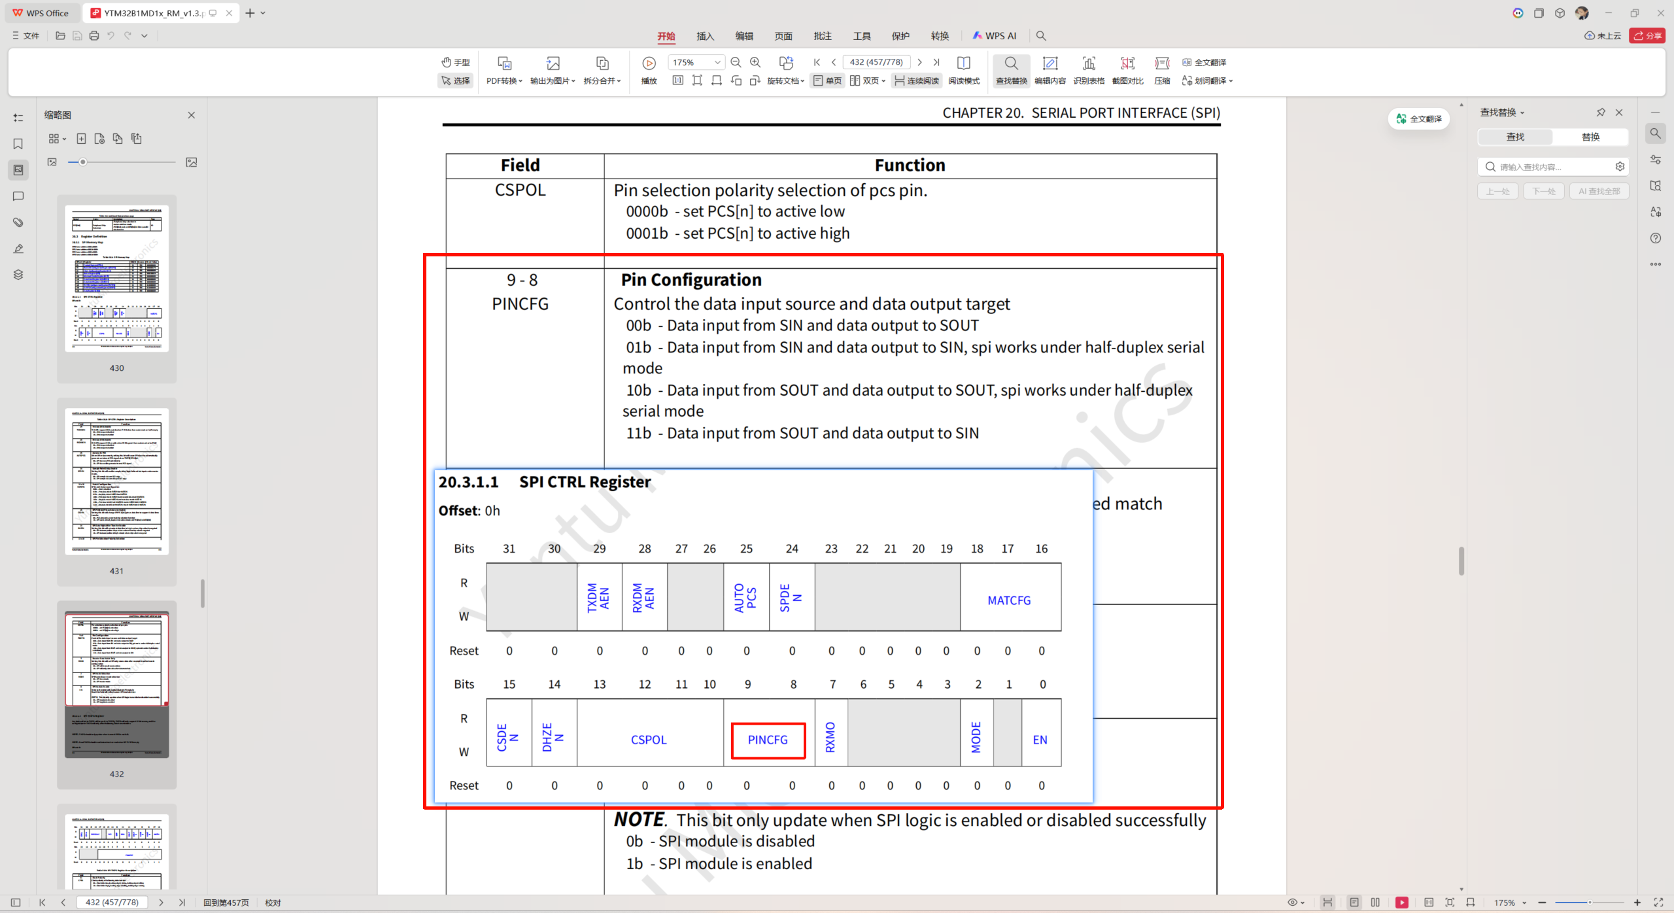Screen dimensions: 1674x913
Task: Open thumbnail grid view options dropdown
Action: (58, 139)
